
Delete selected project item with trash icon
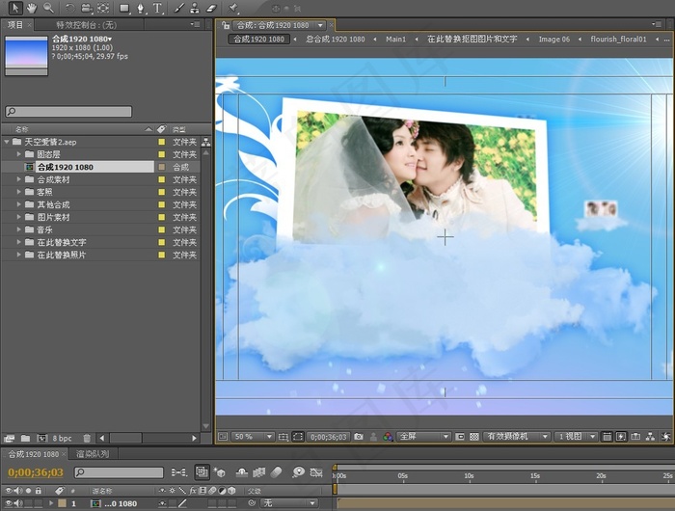click(x=87, y=439)
